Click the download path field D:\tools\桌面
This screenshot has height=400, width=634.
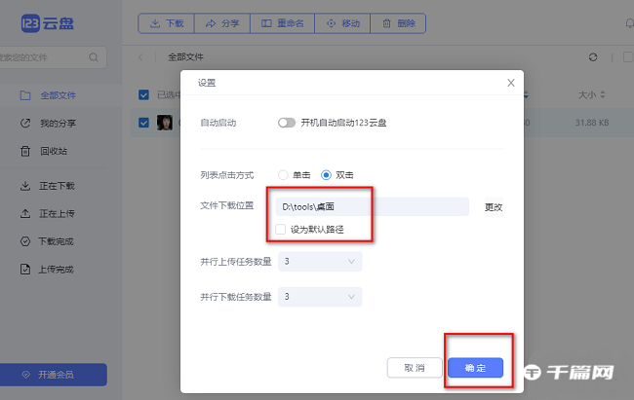[x=371, y=206]
